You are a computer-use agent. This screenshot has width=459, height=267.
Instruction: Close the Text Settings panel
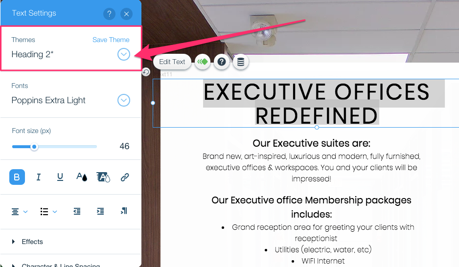coord(126,14)
